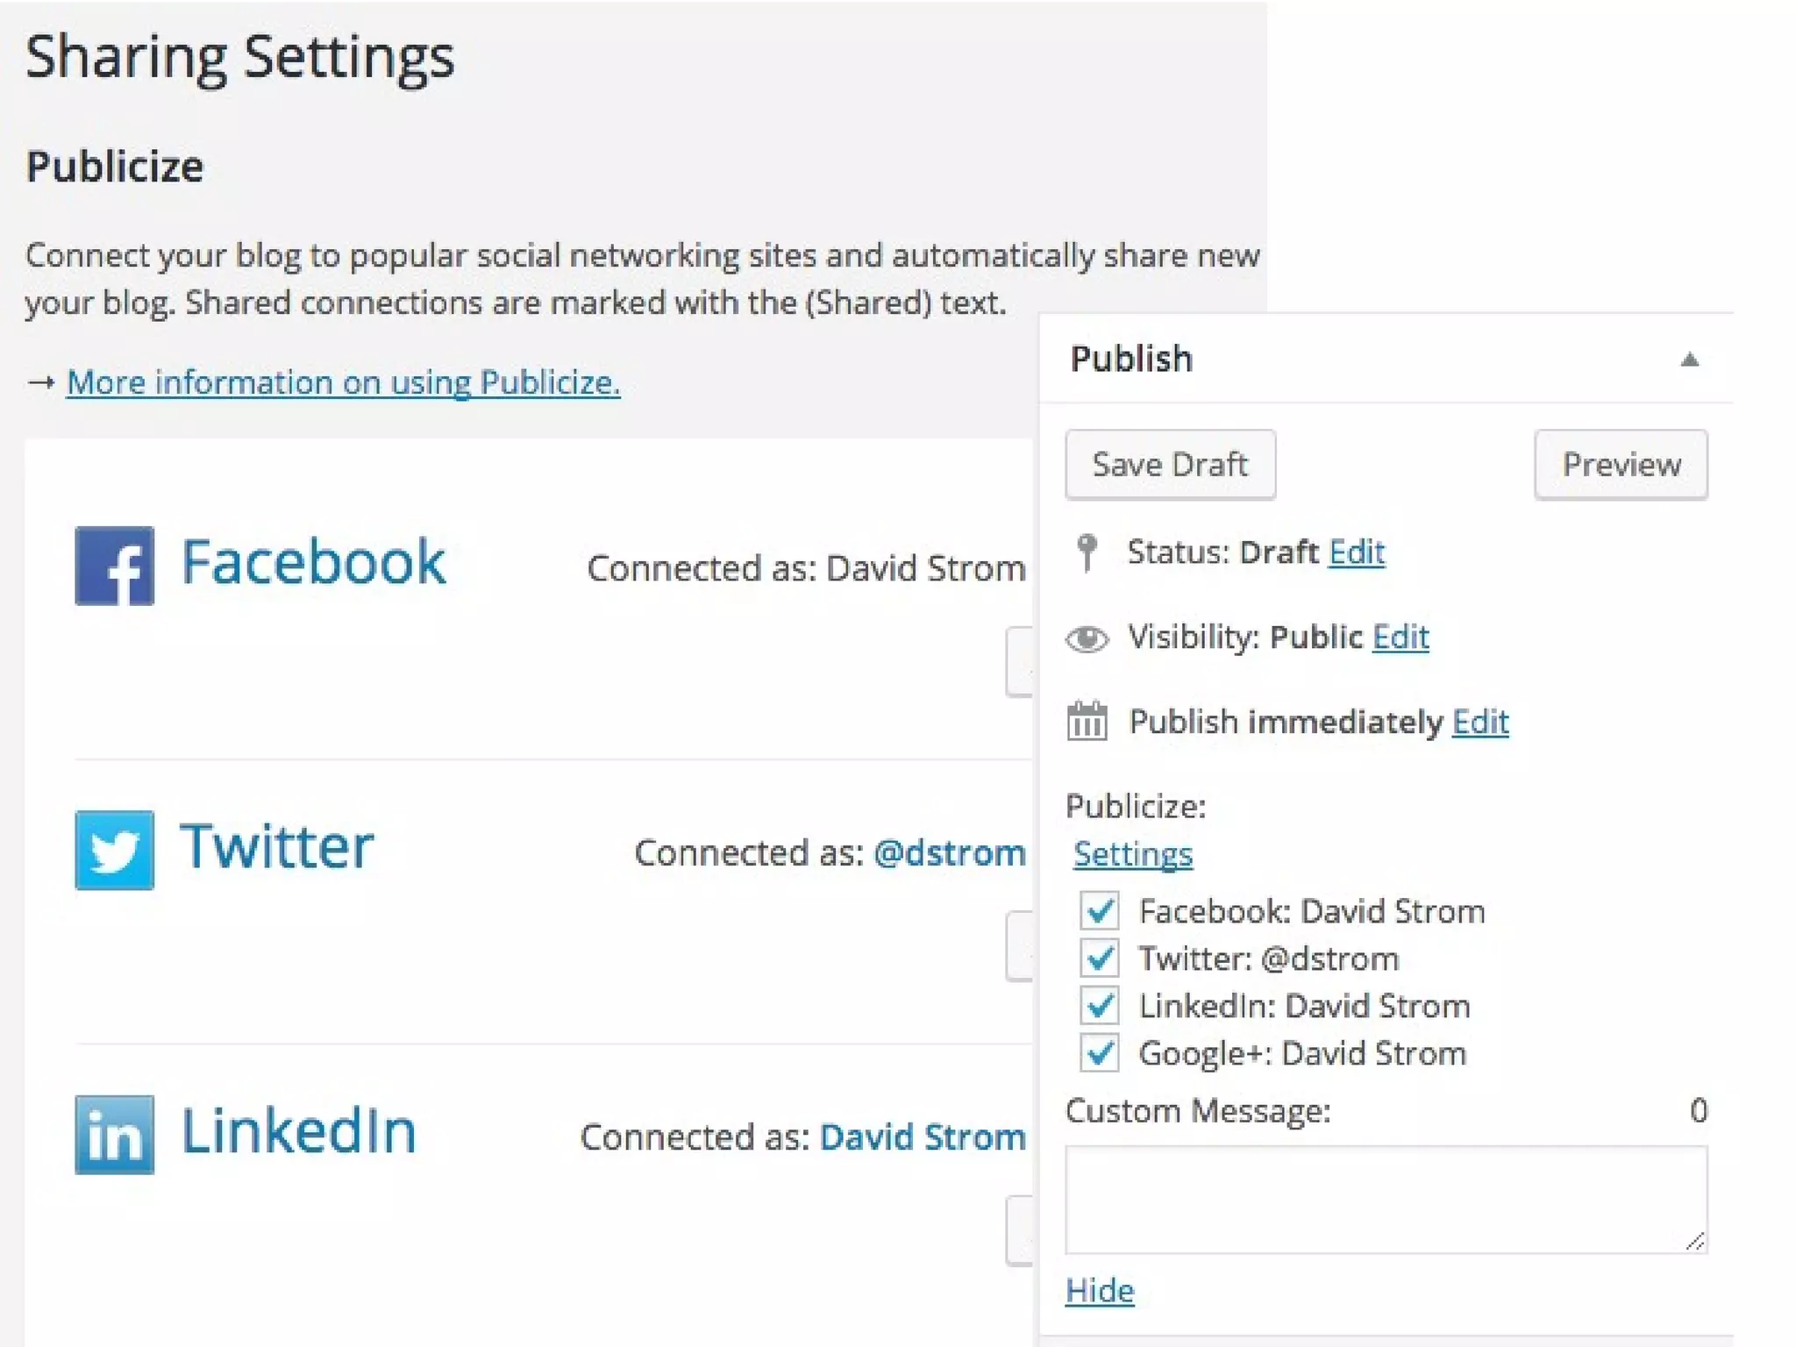The height and width of the screenshot is (1347, 1796).
Task: Click the Facebook logo icon
Action: point(114,566)
